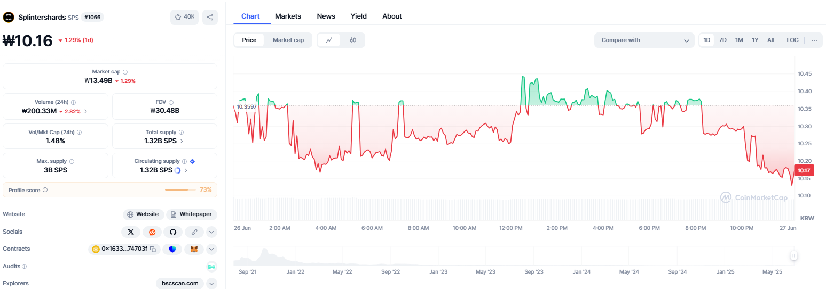Click the Profile score progress bar
This screenshot has width=826, height=289.
click(x=180, y=190)
